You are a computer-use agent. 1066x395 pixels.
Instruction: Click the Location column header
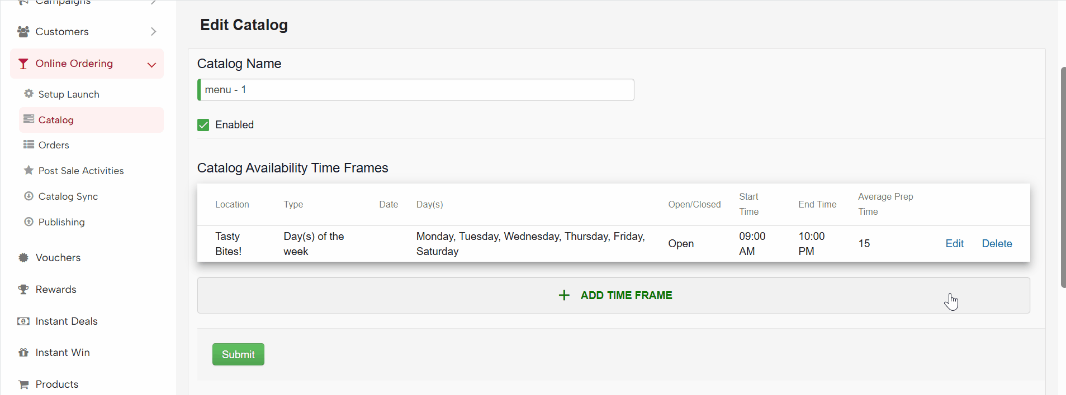pyautogui.click(x=232, y=205)
